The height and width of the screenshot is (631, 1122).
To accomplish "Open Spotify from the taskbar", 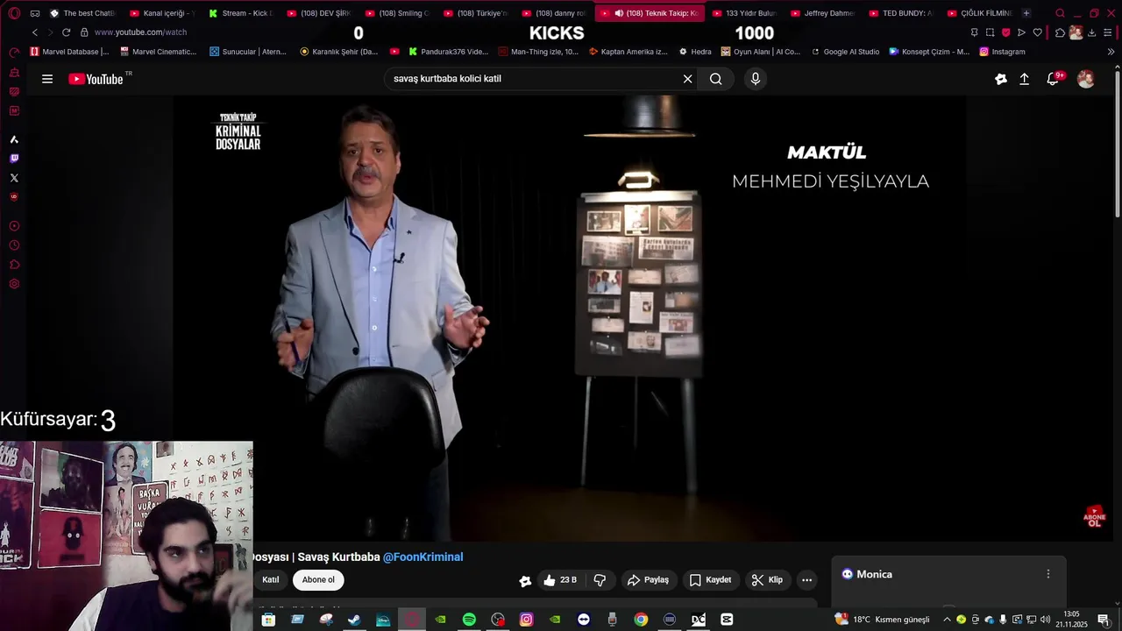I will 469,620.
